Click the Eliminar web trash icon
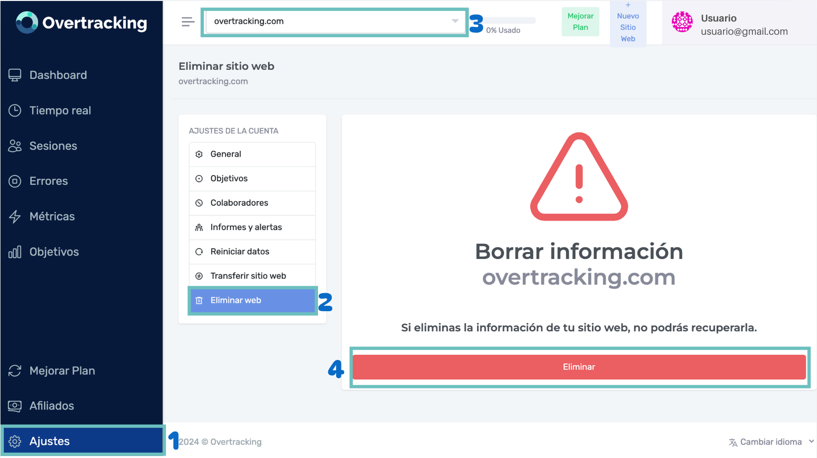This screenshot has height=458, width=817. tap(199, 300)
